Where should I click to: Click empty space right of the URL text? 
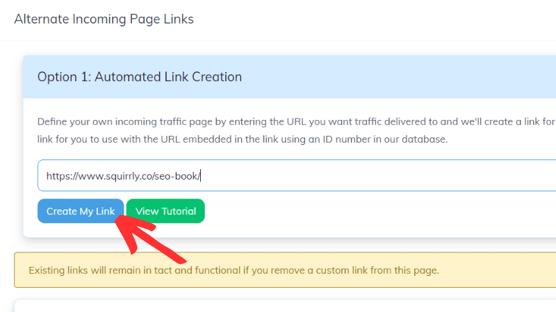pyautogui.click(x=382, y=175)
